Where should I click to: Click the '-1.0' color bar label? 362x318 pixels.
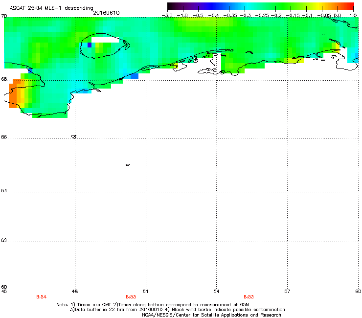click(182, 16)
